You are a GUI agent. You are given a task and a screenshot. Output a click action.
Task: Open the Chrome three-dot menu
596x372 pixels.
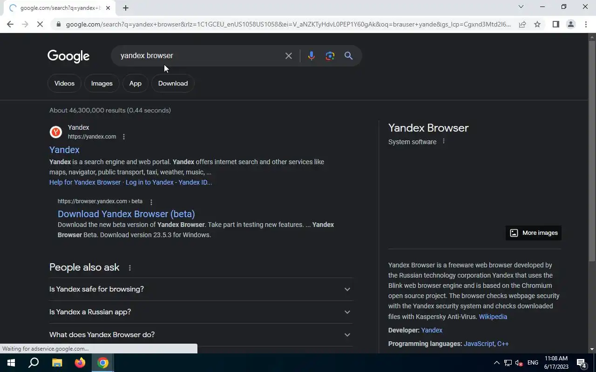click(x=586, y=24)
